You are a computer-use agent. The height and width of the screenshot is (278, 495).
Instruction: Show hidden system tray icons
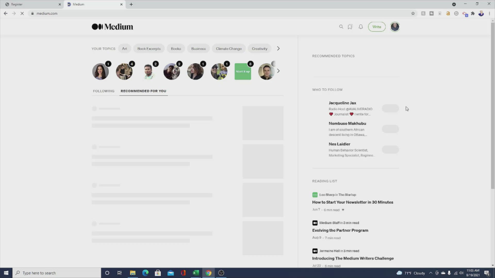pyautogui.click(x=431, y=273)
